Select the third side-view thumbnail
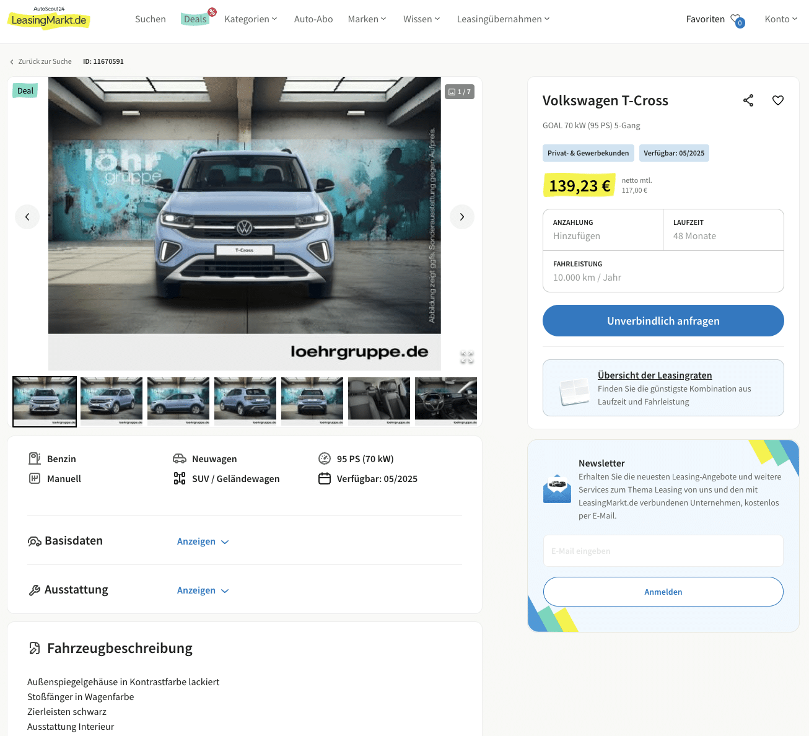The image size is (809, 736). (x=178, y=401)
